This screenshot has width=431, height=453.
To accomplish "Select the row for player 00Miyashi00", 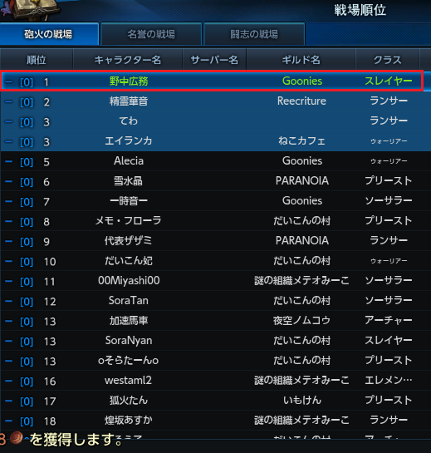I will (215, 281).
